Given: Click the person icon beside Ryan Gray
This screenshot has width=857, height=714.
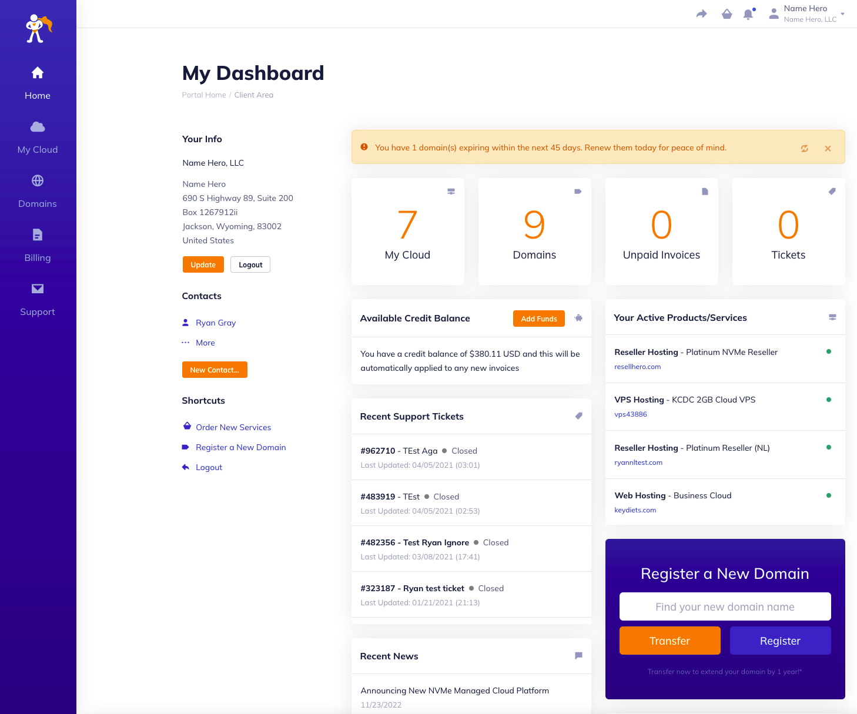Looking at the screenshot, I should 186,323.
